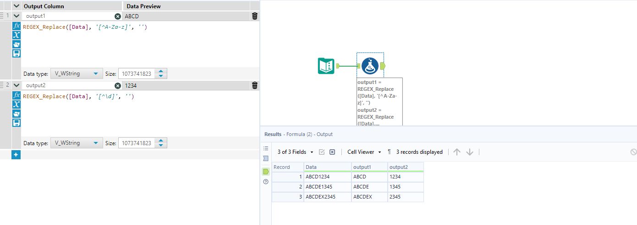Click the Text Input tool on canvas

point(326,66)
